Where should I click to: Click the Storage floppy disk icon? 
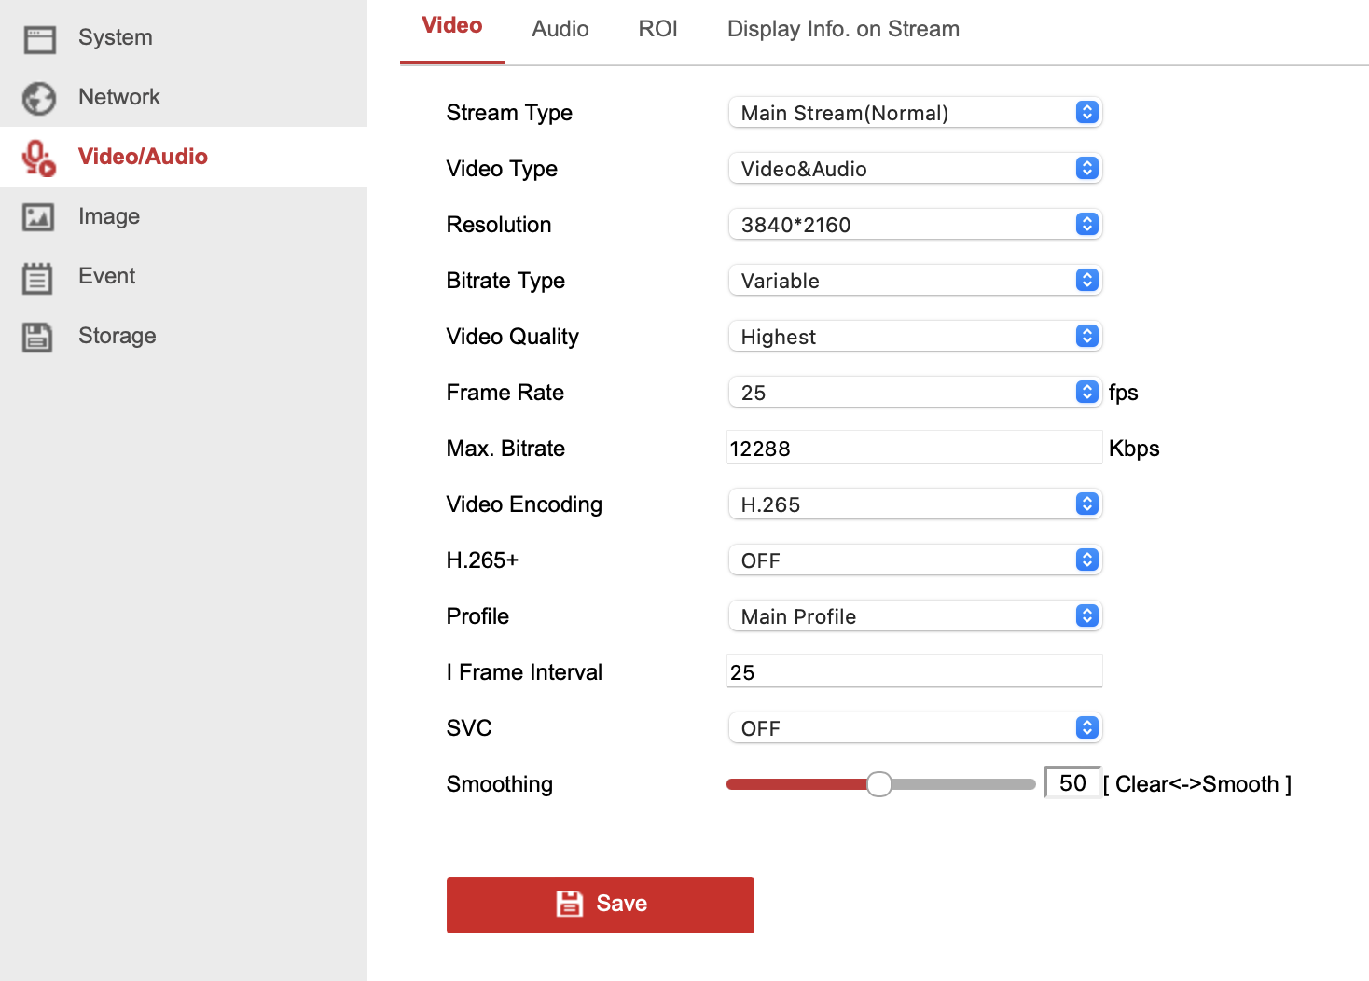[37, 337]
